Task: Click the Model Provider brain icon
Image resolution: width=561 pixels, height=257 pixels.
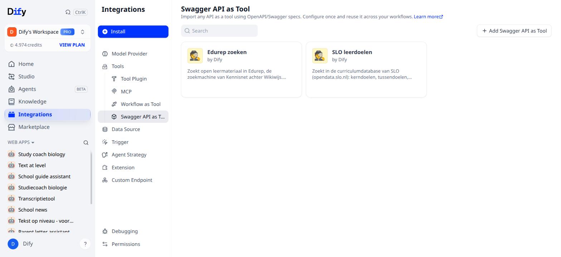Action: coord(105,54)
